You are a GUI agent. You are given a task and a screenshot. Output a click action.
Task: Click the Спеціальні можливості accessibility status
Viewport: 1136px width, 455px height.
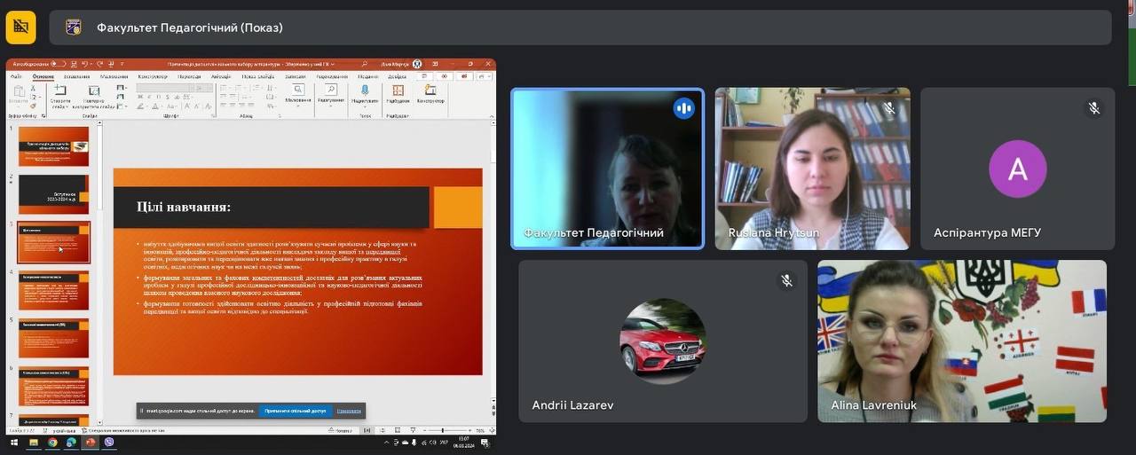pos(124,430)
